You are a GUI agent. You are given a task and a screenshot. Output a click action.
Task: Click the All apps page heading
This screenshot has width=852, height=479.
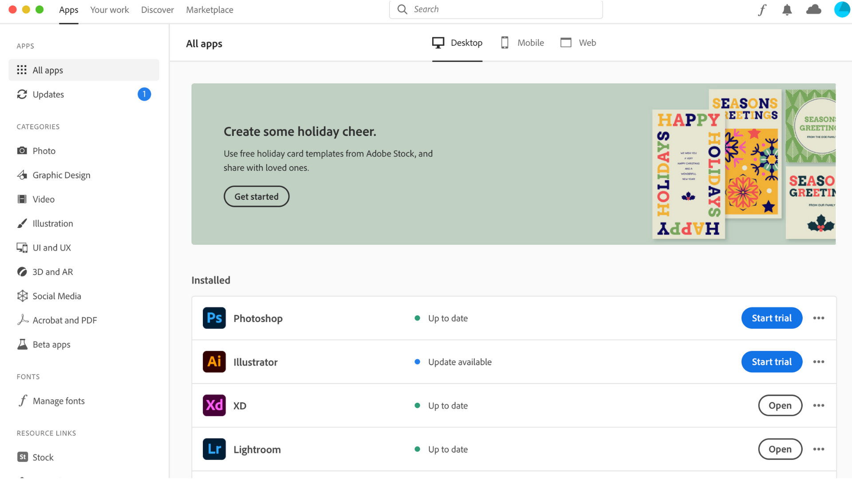pyautogui.click(x=204, y=43)
